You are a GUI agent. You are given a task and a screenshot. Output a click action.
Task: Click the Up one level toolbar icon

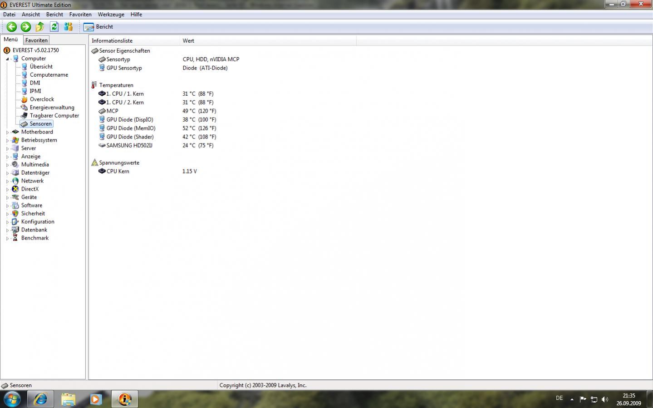click(x=40, y=27)
